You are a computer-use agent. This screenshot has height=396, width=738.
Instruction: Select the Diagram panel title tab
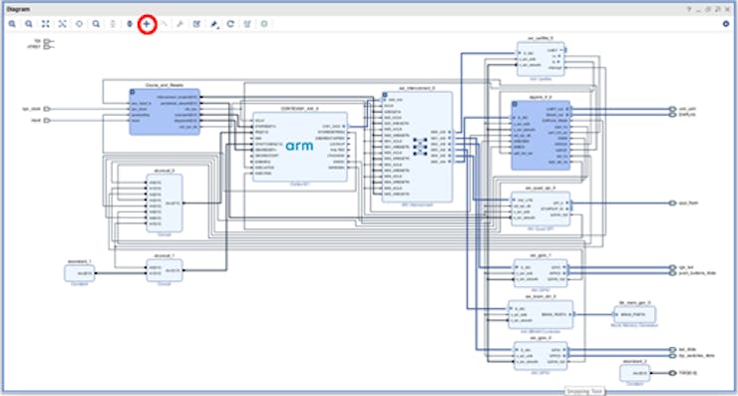pos(18,9)
